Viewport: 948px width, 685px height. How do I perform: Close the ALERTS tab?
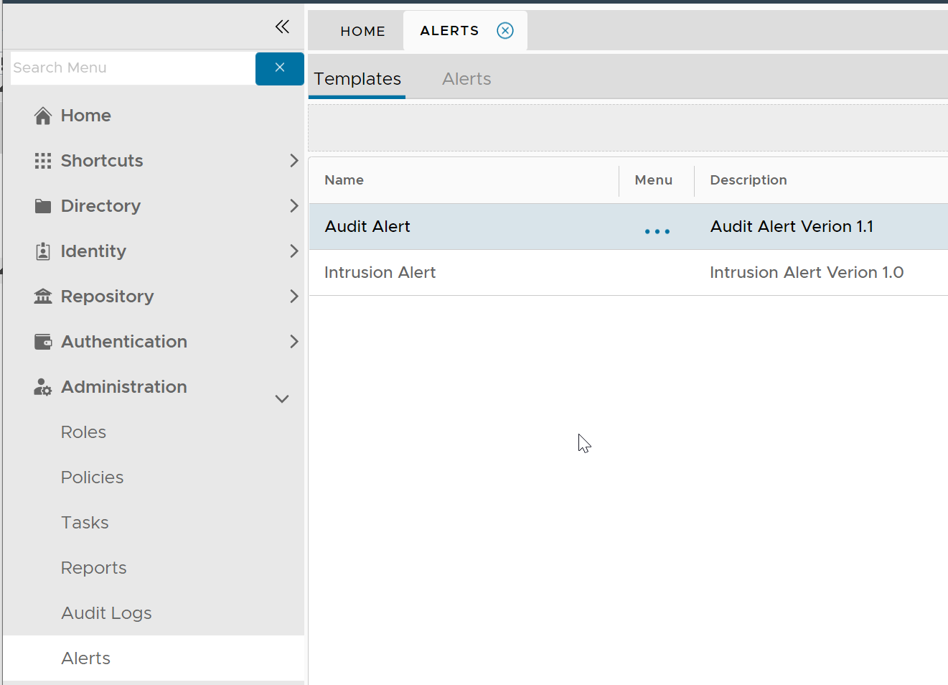click(505, 31)
